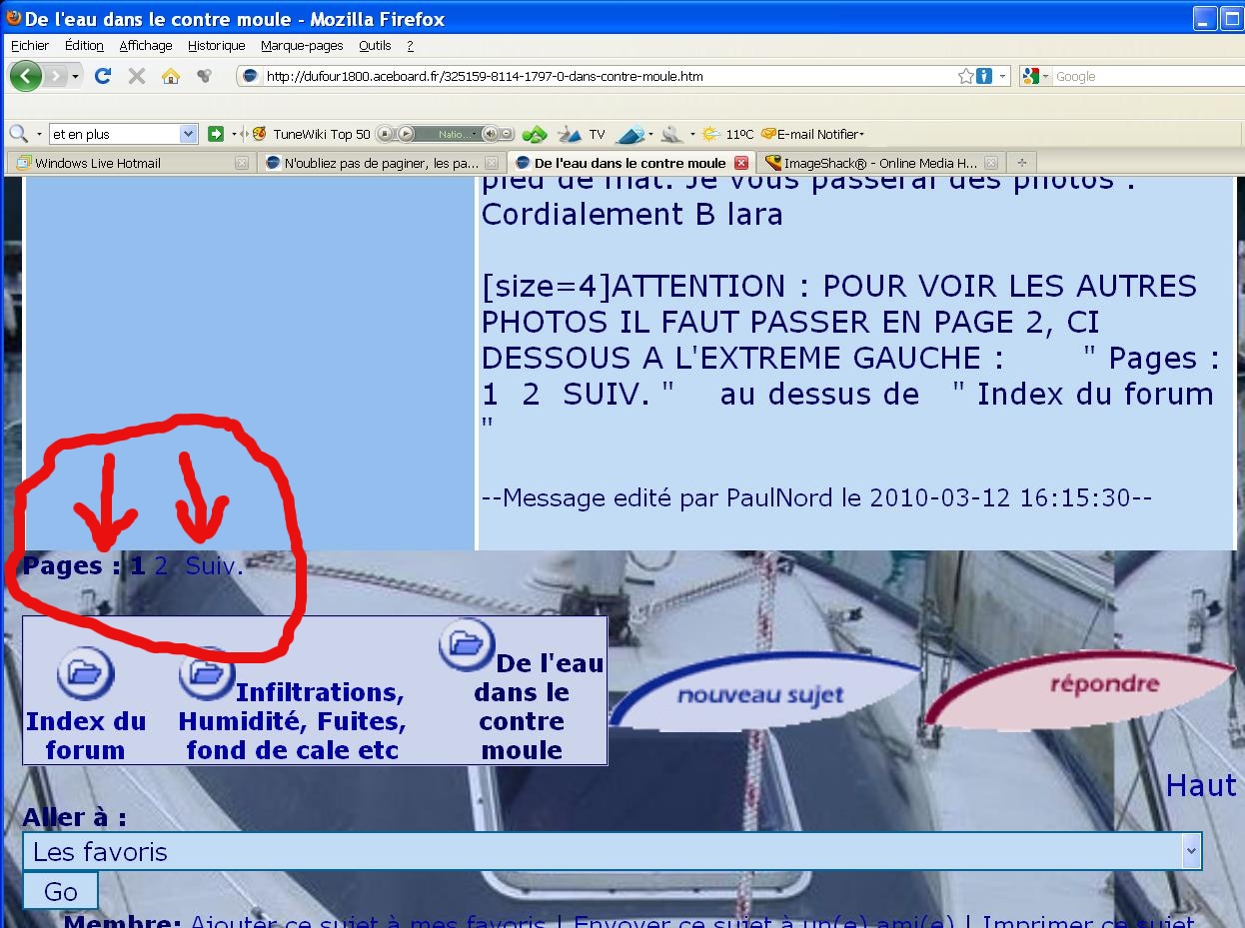Click the 'répondre' reply button

point(1104,684)
